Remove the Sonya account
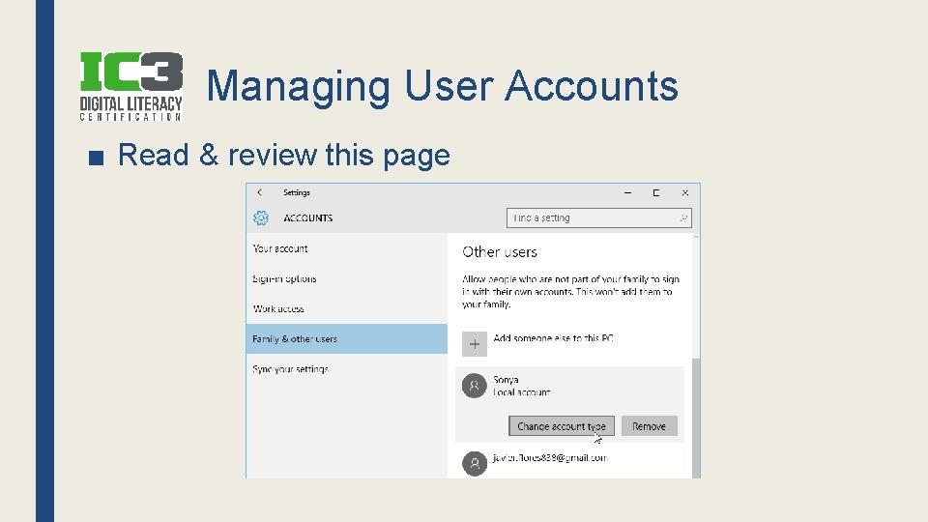928x522 pixels. pyautogui.click(x=649, y=426)
